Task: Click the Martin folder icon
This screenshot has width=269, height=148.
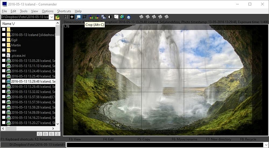Action: pos(9,45)
